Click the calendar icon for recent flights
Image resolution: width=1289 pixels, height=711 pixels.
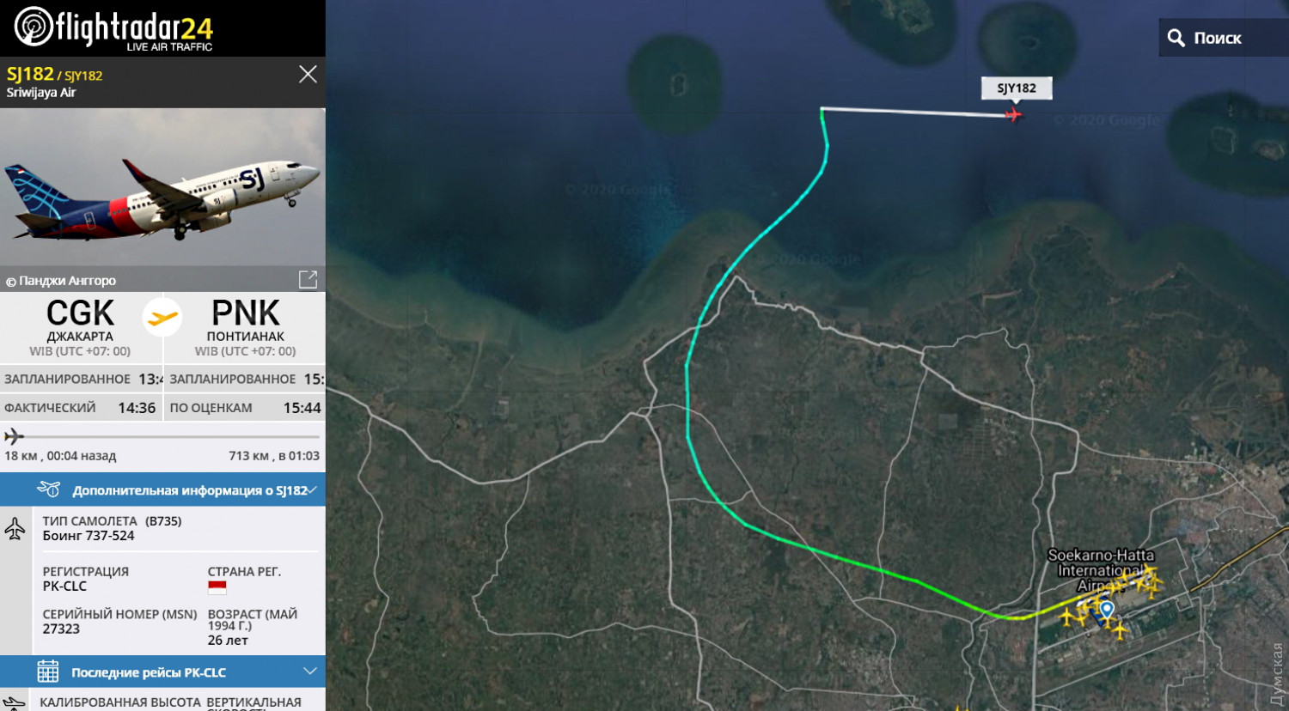click(x=48, y=671)
